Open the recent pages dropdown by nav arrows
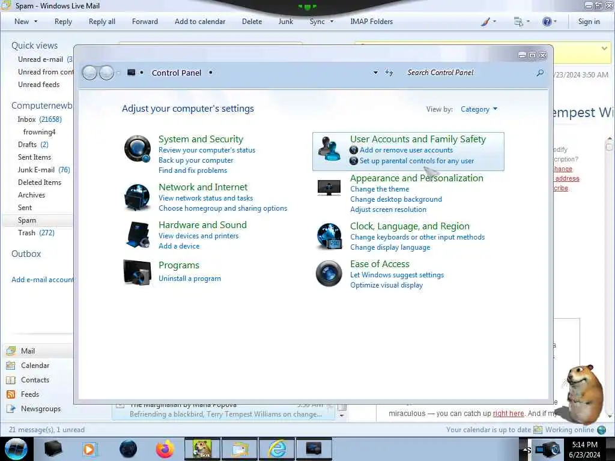Viewport: 615px width, 461px height. [x=118, y=73]
